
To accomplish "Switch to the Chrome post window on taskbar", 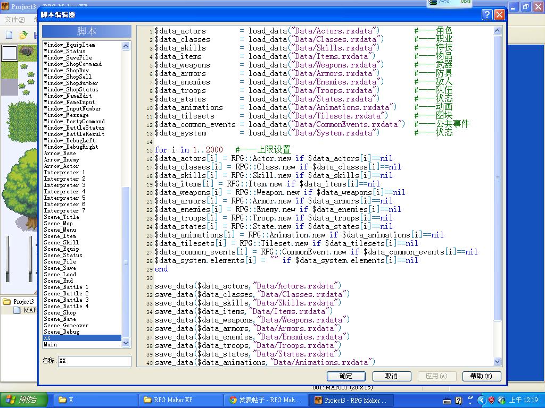I will coord(266,400).
